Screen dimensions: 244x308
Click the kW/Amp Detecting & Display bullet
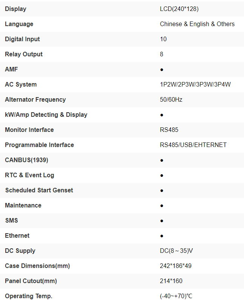(162, 115)
